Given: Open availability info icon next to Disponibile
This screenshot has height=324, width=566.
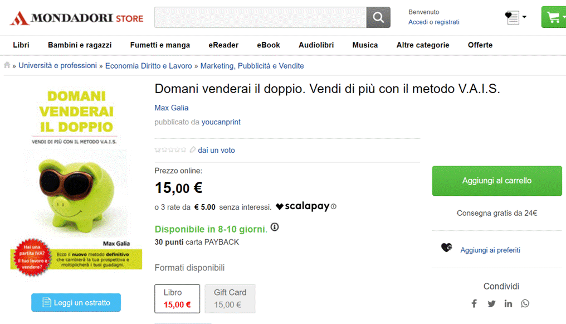Looking at the screenshot, I should click(275, 228).
